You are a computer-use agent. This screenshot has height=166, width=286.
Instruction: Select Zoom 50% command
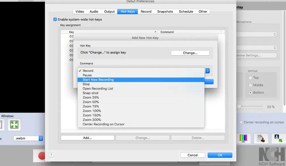click(141, 102)
